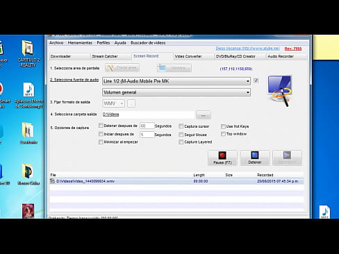Click the video file icon in list row
The width and height of the screenshot is (339, 254).
click(53, 181)
